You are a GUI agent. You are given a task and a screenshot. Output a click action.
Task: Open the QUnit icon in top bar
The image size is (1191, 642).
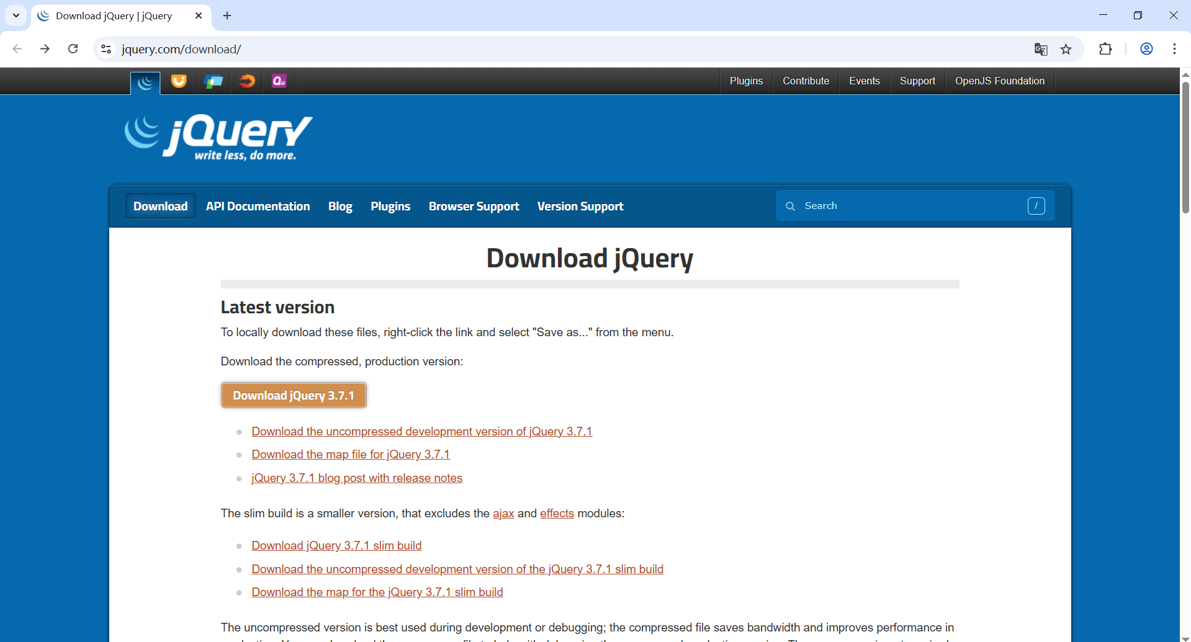point(279,81)
